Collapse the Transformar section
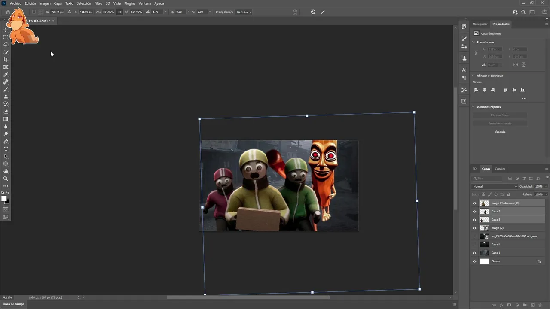 pos(474,42)
